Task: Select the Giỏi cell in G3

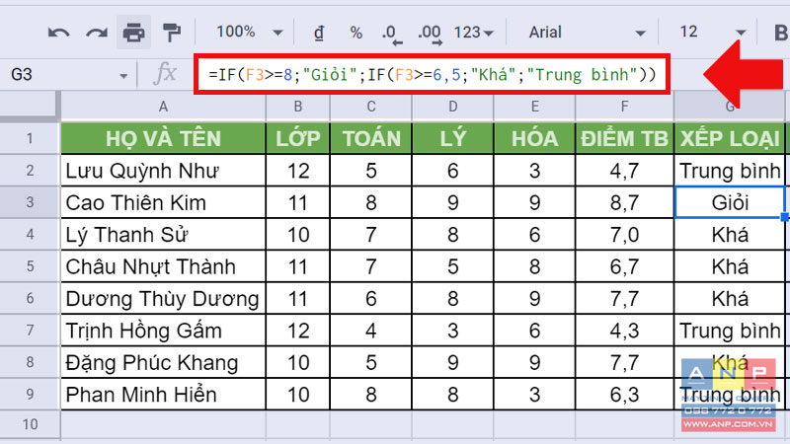Action: point(729,203)
